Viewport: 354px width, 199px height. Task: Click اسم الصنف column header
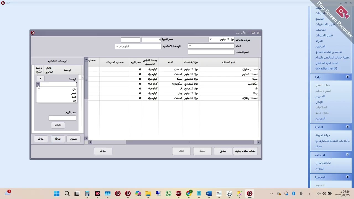click(x=229, y=62)
